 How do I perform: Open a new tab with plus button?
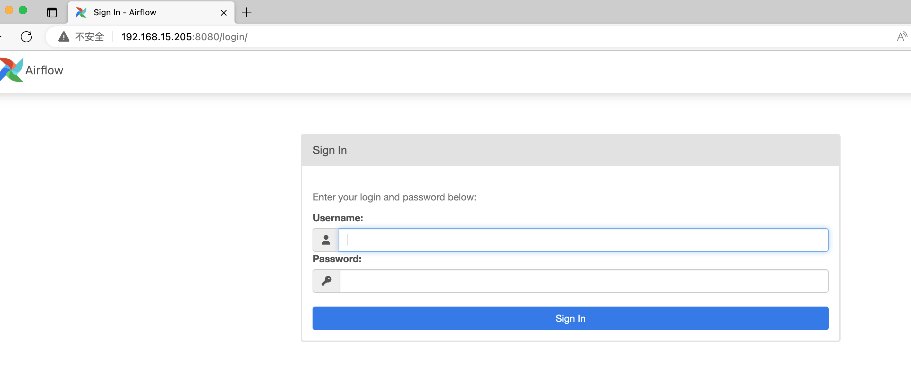point(247,12)
